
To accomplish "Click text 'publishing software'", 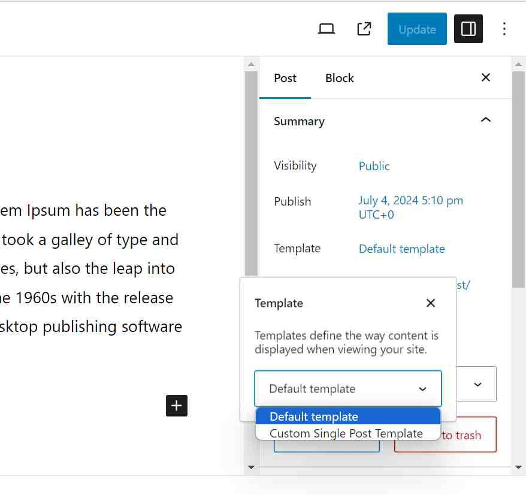I will click(113, 327).
